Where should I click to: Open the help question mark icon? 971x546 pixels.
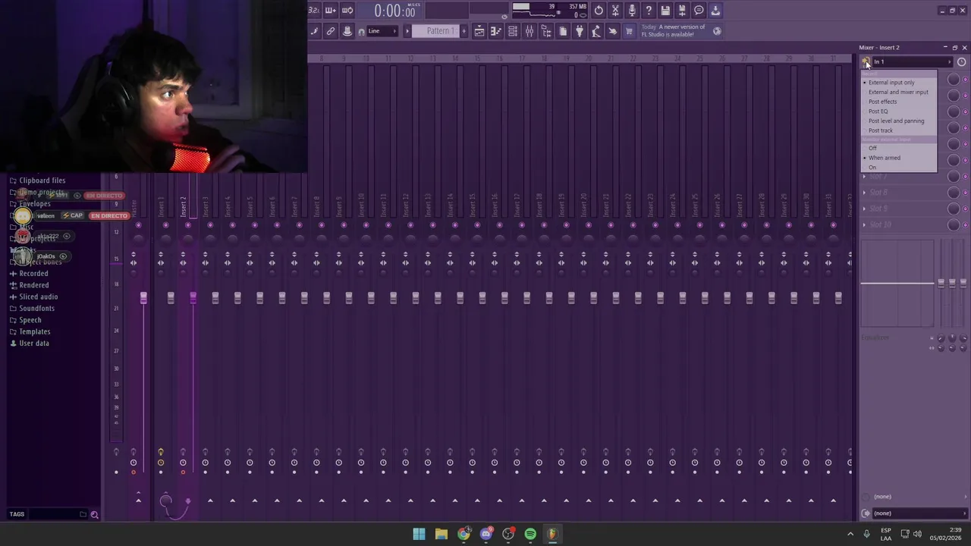649,11
